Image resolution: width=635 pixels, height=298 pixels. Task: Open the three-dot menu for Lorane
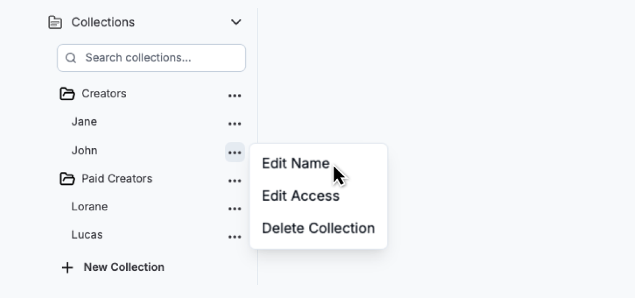pos(234,209)
